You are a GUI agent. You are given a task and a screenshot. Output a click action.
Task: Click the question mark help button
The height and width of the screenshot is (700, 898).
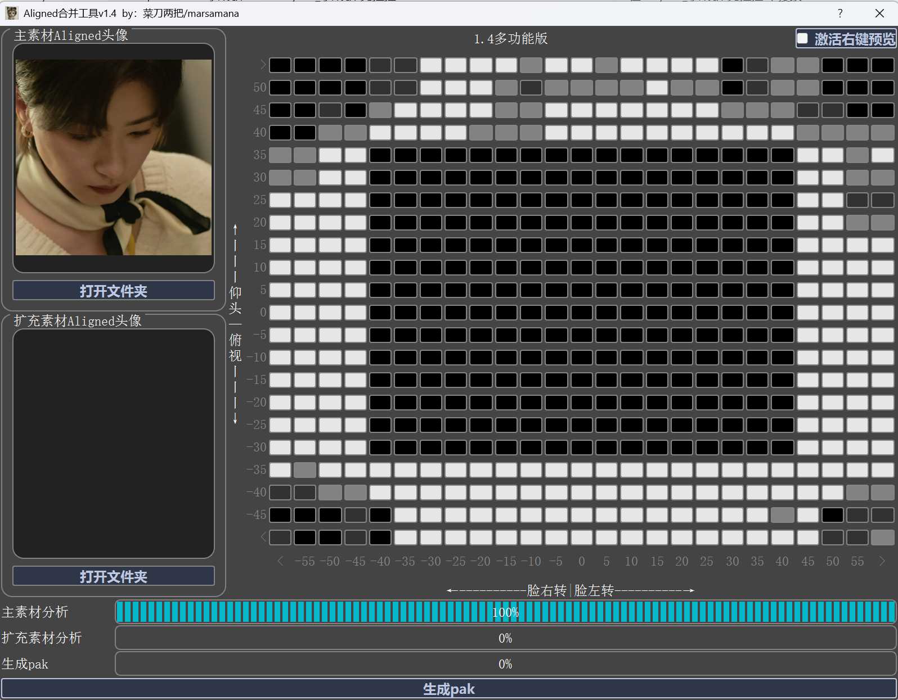point(839,13)
